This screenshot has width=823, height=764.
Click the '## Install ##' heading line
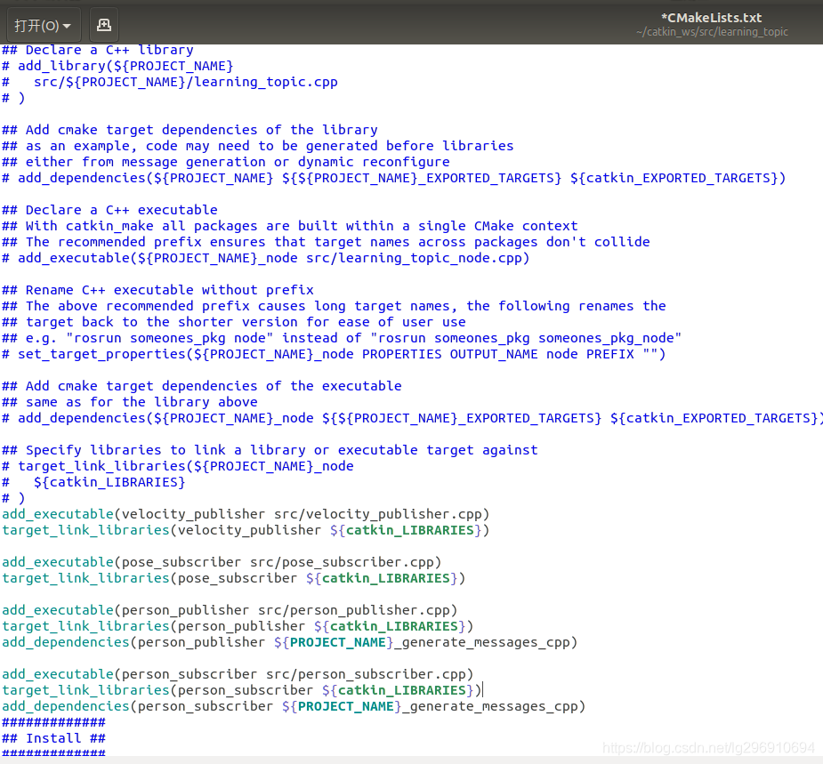pyautogui.click(x=53, y=738)
